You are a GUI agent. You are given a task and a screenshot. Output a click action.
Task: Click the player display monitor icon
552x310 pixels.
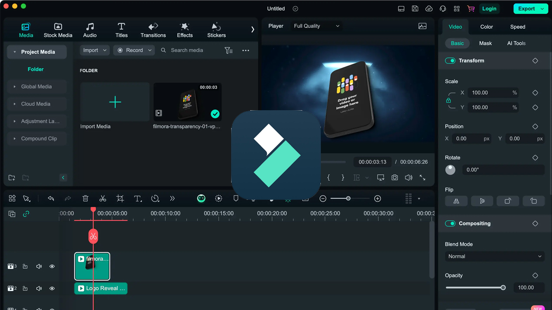(x=380, y=177)
